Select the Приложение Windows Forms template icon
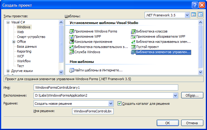The image size is (207, 130). [x=72, y=32]
